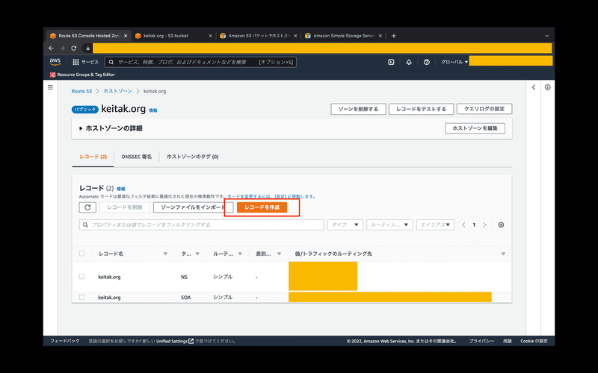Open the info panel circle icon
This screenshot has width=598, height=373.
[x=548, y=87]
